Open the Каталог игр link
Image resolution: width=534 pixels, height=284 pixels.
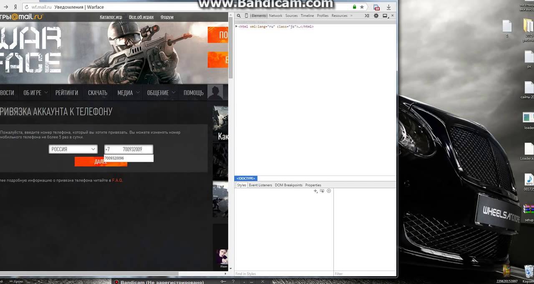[111, 17]
